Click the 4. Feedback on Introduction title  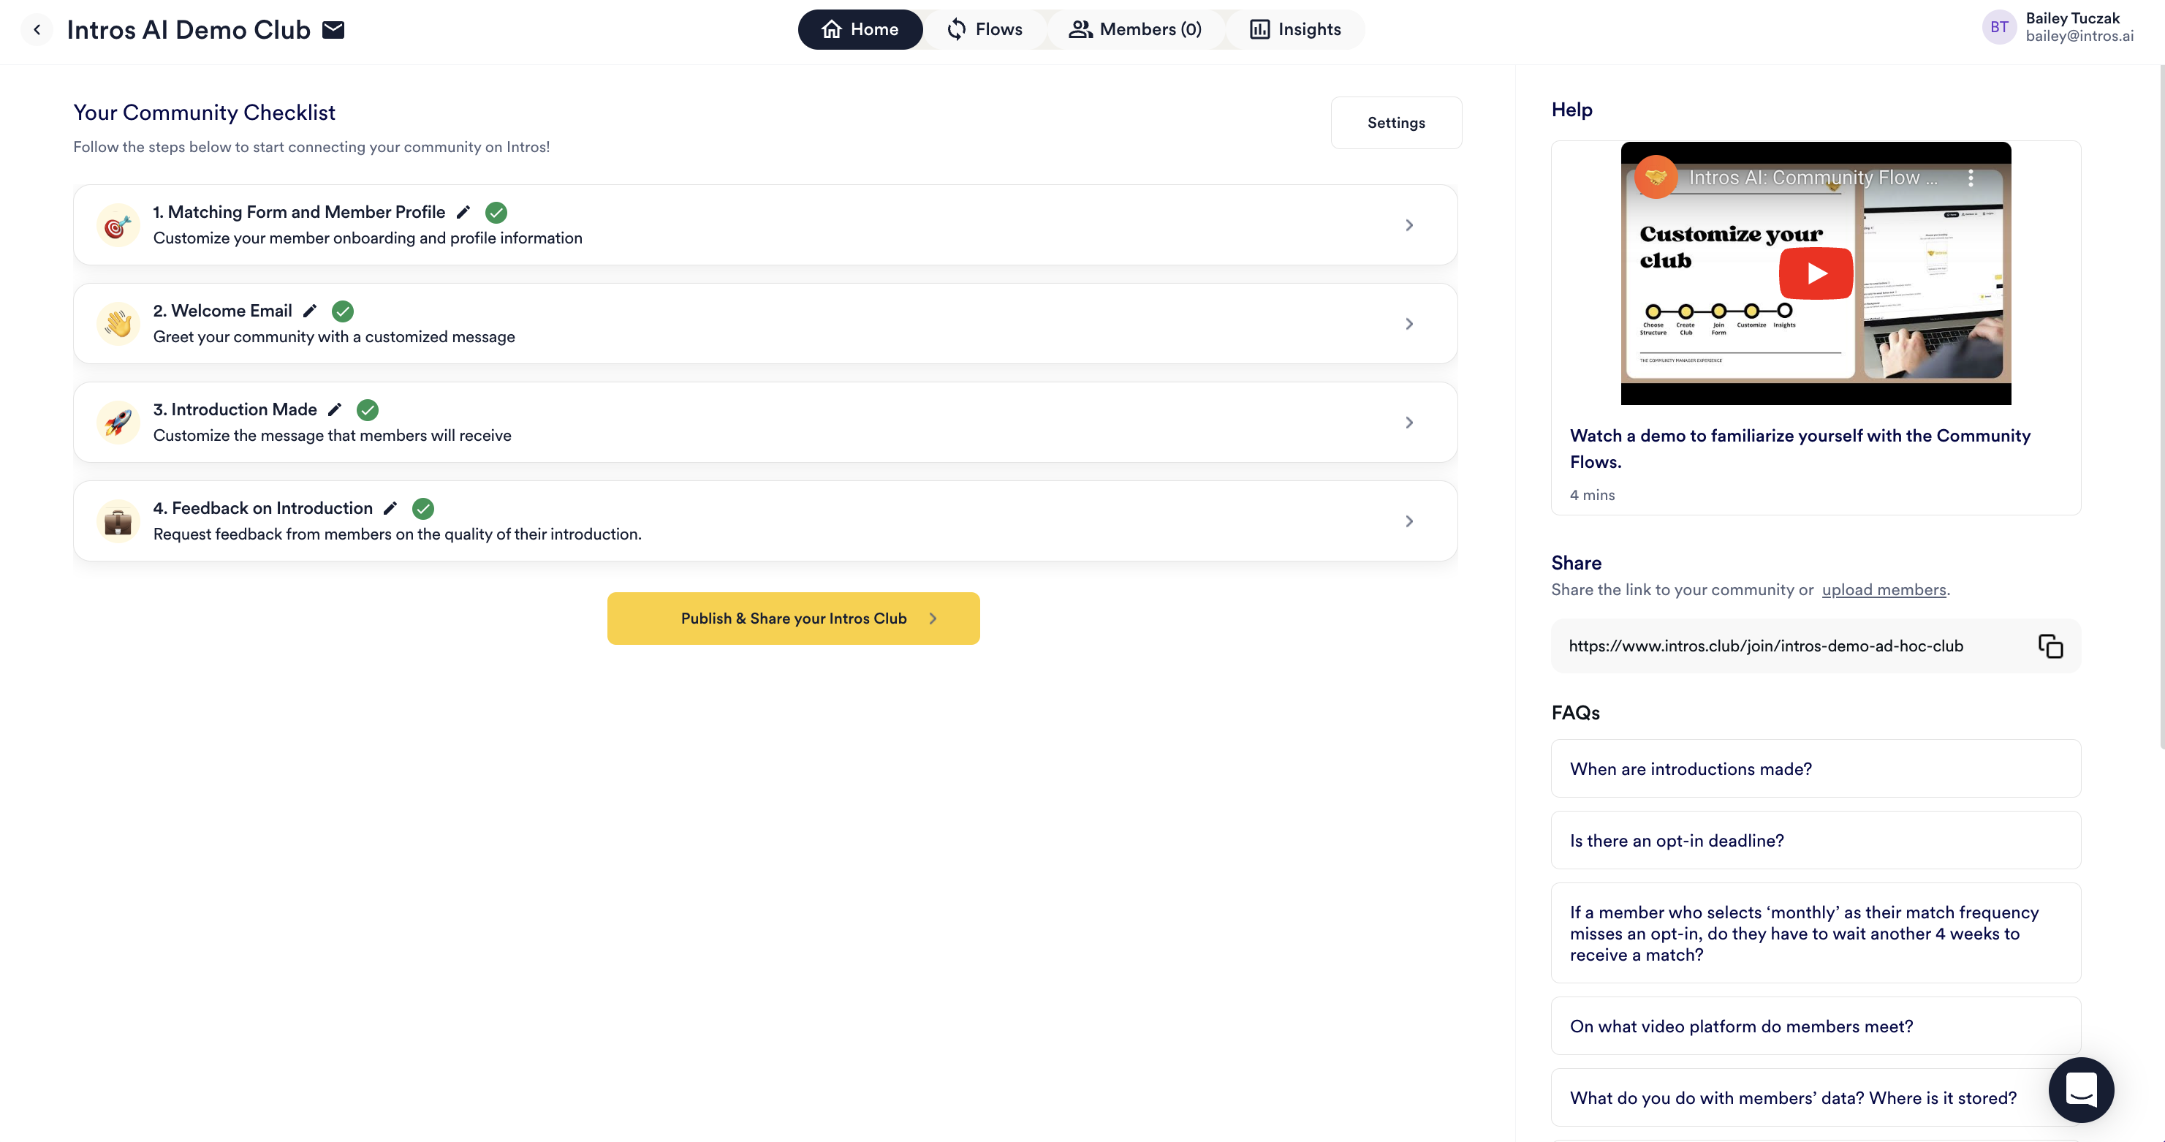[x=262, y=508]
